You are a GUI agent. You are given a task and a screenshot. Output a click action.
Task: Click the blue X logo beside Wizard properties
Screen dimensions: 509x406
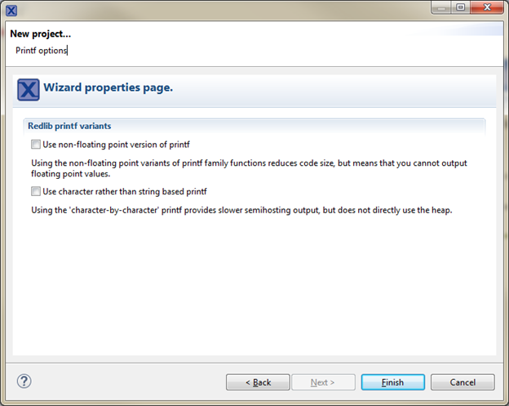[x=29, y=89]
